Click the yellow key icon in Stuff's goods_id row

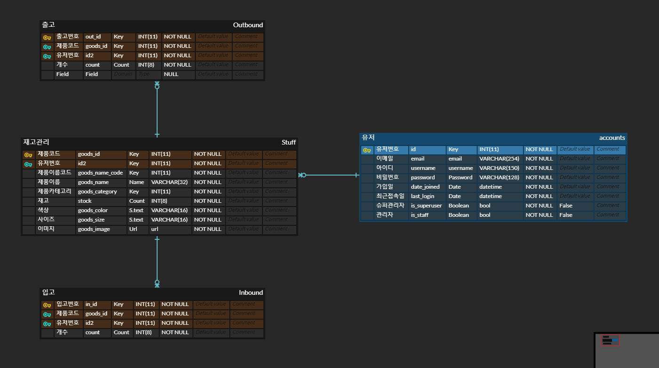click(28, 154)
